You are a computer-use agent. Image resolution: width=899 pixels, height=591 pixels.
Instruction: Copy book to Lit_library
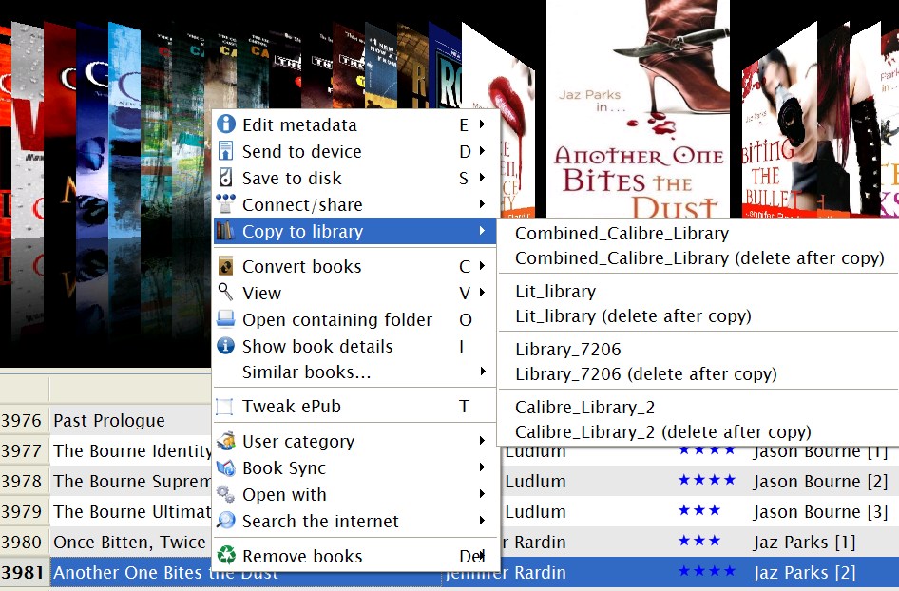click(555, 291)
